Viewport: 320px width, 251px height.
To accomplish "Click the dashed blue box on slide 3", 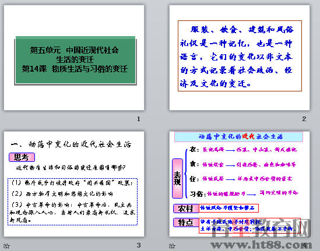I will click(x=72, y=201).
